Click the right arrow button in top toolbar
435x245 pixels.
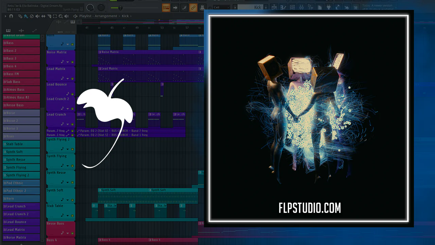(x=175, y=7)
